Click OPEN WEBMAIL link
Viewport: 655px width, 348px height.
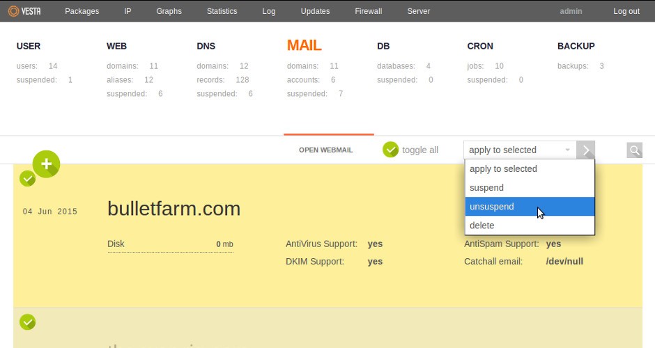pyautogui.click(x=326, y=150)
